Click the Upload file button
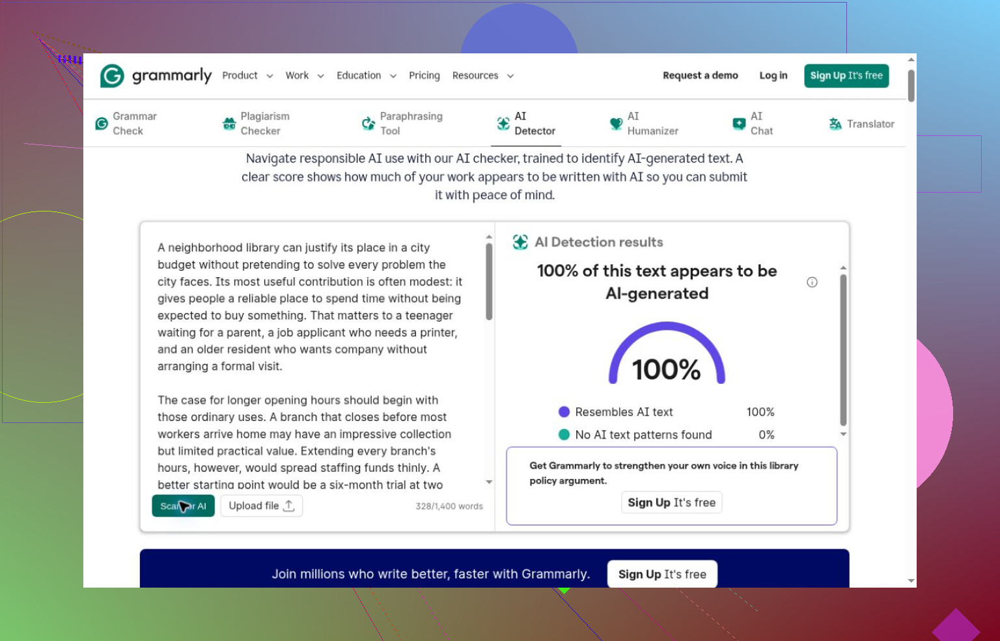Screen dimensions: 1000x641 tap(262, 506)
